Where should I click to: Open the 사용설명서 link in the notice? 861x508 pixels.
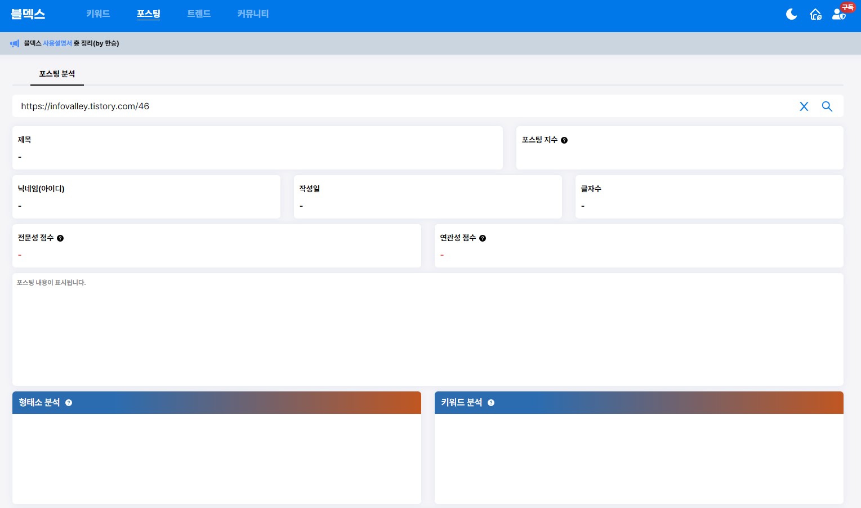tap(57, 43)
